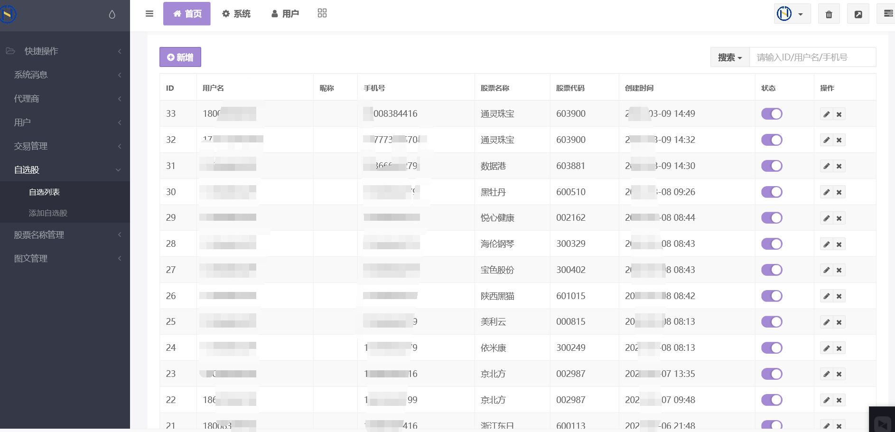The width and height of the screenshot is (895, 432).
Task: Expand 图文管理 sidebar section
Action: [65, 259]
